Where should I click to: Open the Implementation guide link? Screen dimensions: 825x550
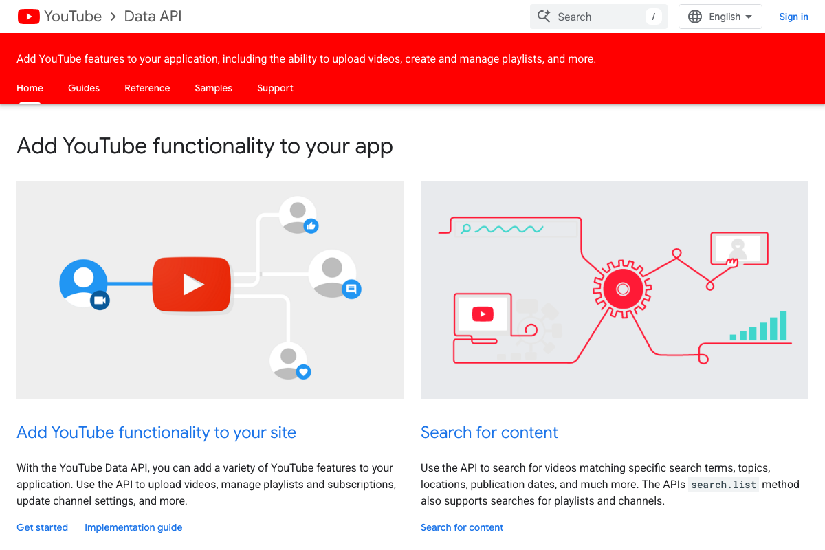tap(133, 527)
